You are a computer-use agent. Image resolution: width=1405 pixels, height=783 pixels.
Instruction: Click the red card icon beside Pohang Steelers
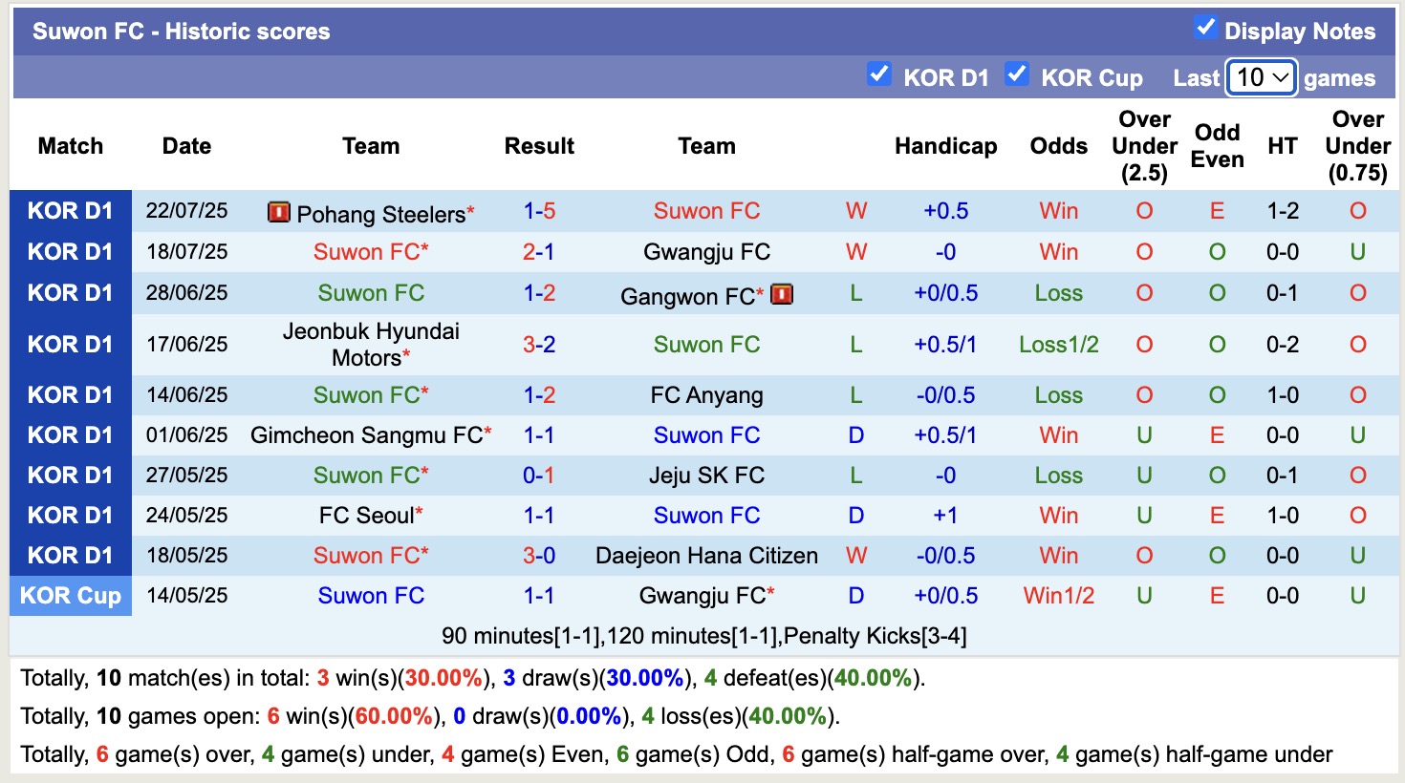click(278, 212)
